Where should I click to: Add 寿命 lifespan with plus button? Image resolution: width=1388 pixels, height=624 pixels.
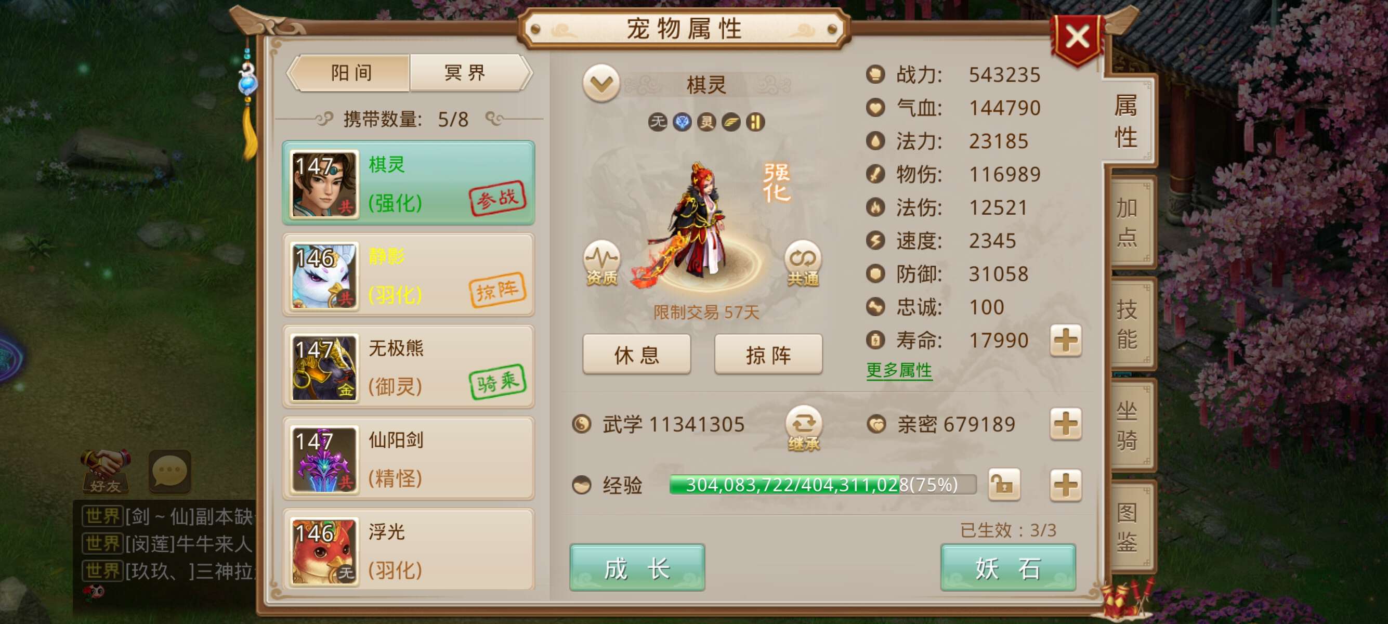pyautogui.click(x=1065, y=341)
